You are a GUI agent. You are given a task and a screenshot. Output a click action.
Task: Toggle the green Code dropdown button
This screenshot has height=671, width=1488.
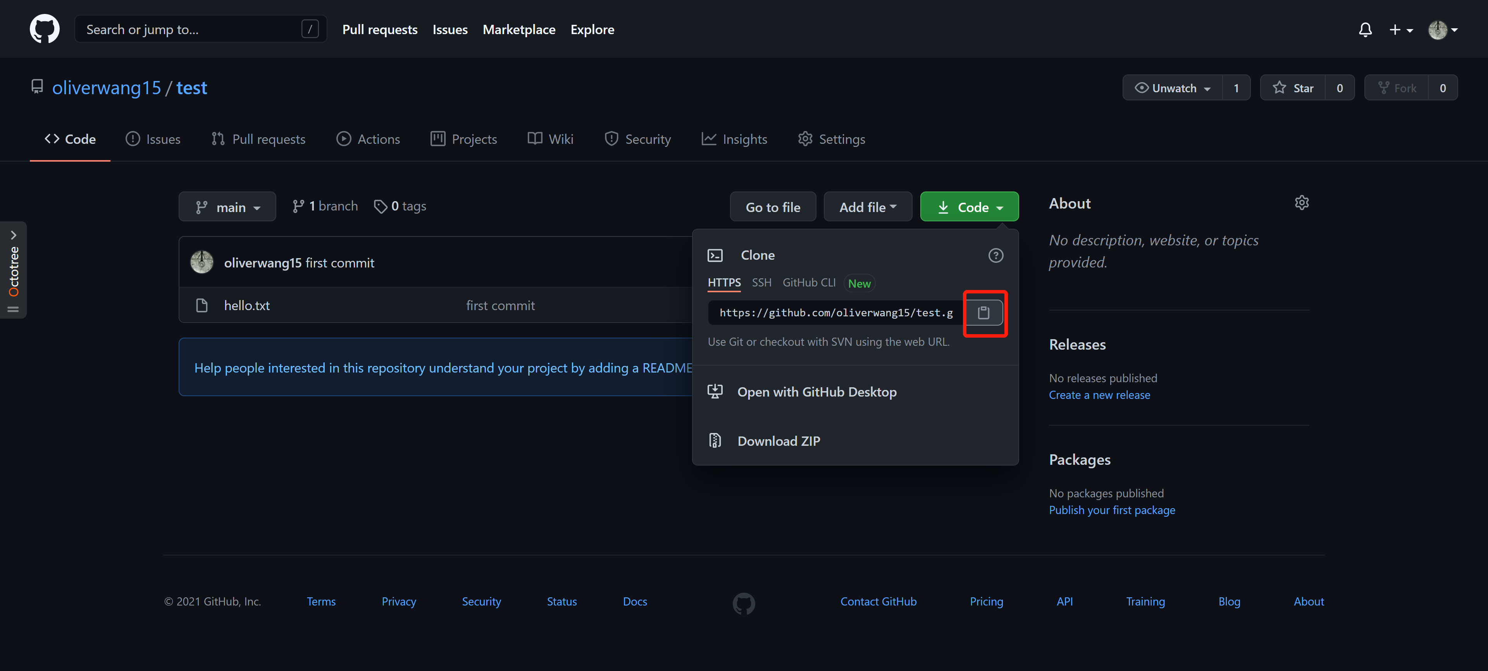point(969,207)
